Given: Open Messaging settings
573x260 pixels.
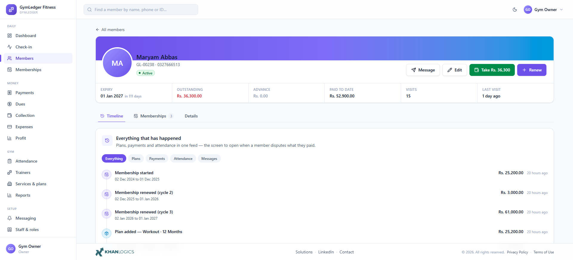Looking at the screenshot, I should tap(38, 218).
